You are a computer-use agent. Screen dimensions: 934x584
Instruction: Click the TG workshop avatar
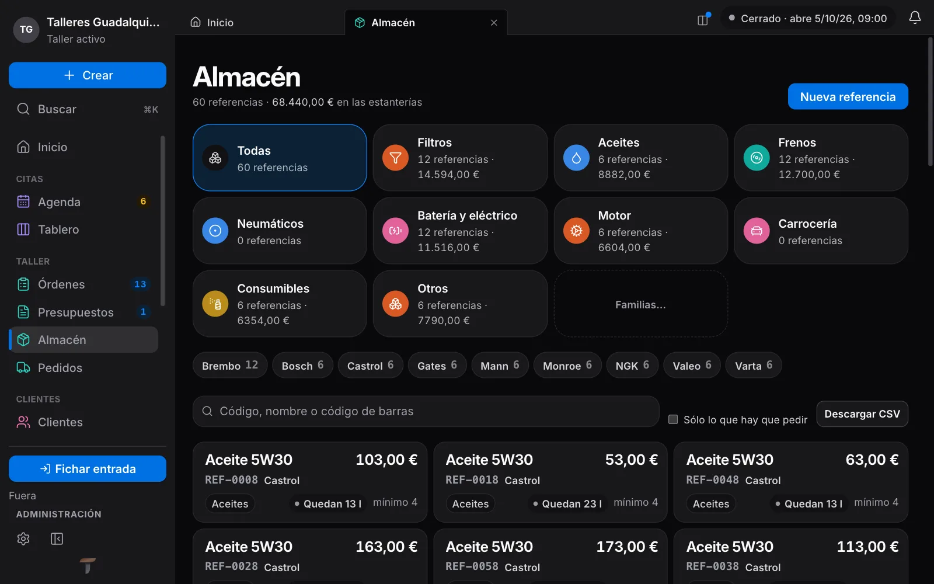coord(26,29)
